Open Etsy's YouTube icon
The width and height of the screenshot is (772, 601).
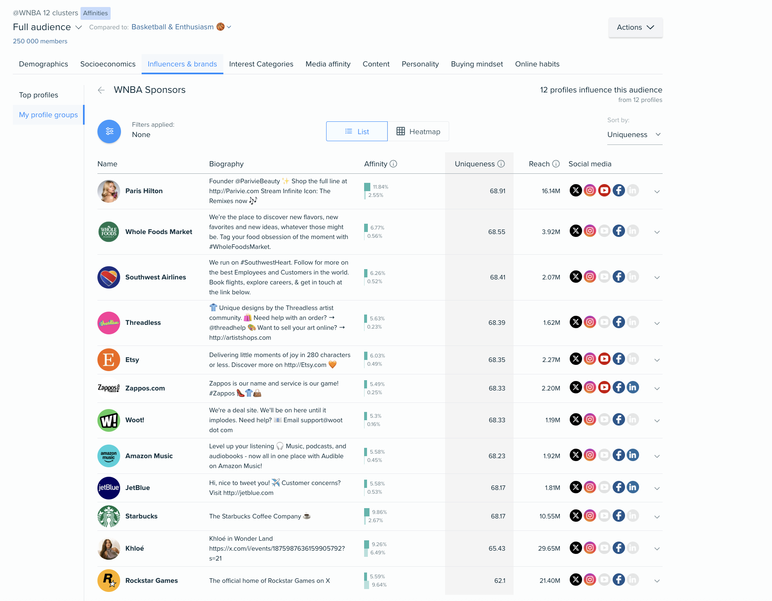click(x=604, y=359)
